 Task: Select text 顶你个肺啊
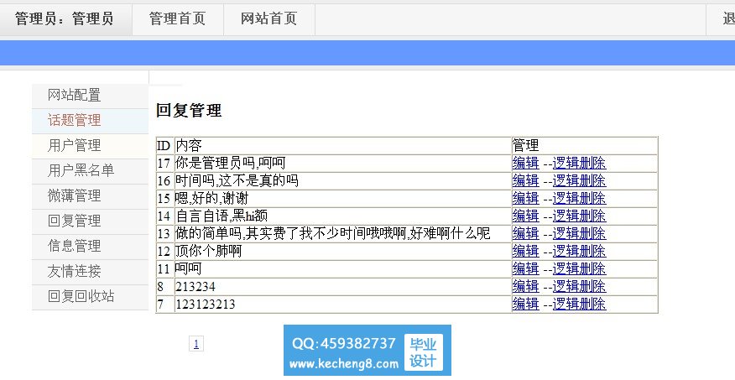208,251
